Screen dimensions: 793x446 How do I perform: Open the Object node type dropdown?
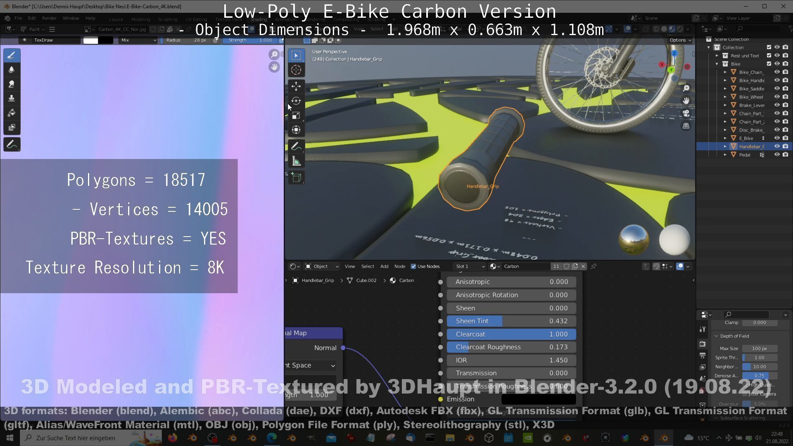point(322,266)
